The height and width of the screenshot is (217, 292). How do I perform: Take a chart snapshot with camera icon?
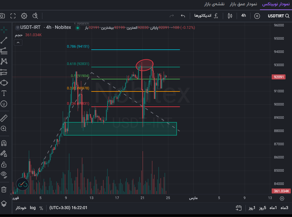click(x=2, y=16)
